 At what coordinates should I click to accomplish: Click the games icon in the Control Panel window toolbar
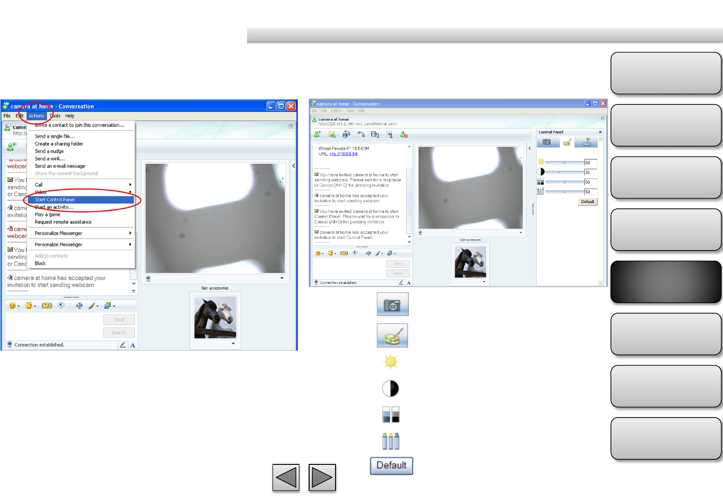tap(389, 135)
